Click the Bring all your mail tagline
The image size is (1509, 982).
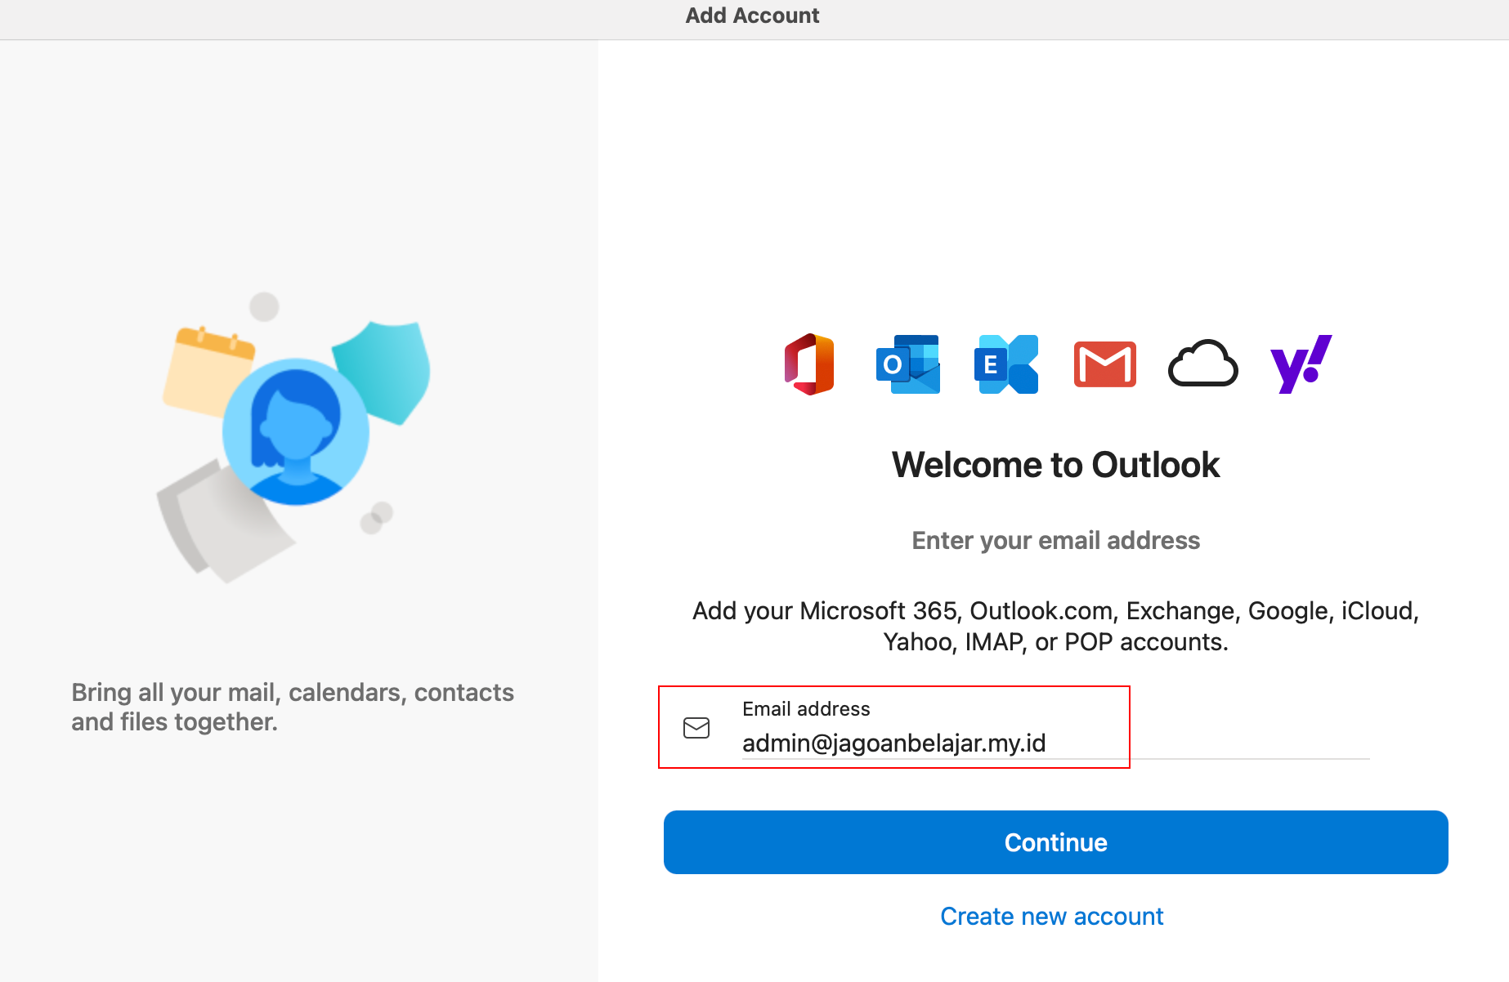(x=293, y=707)
